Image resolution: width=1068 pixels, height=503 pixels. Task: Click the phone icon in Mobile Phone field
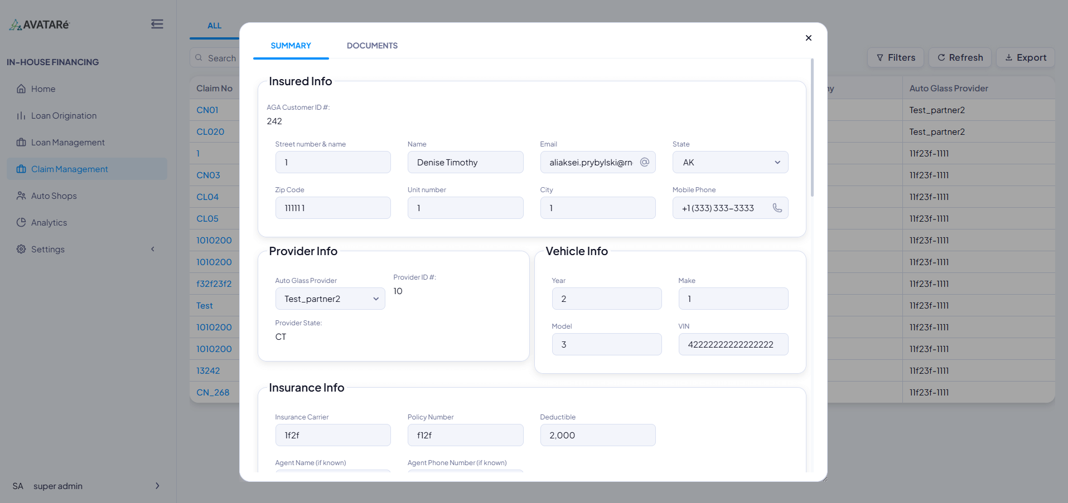[x=777, y=208]
